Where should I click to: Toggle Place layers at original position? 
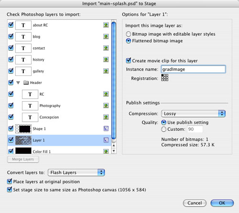coord(10,181)
